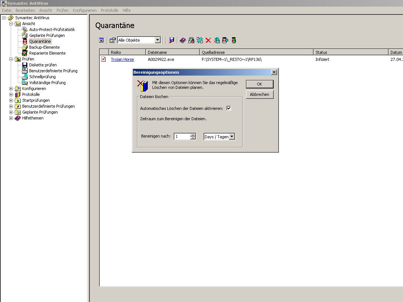
Task: Click the Startprüfungen folder icon
Action: [18, 100]
